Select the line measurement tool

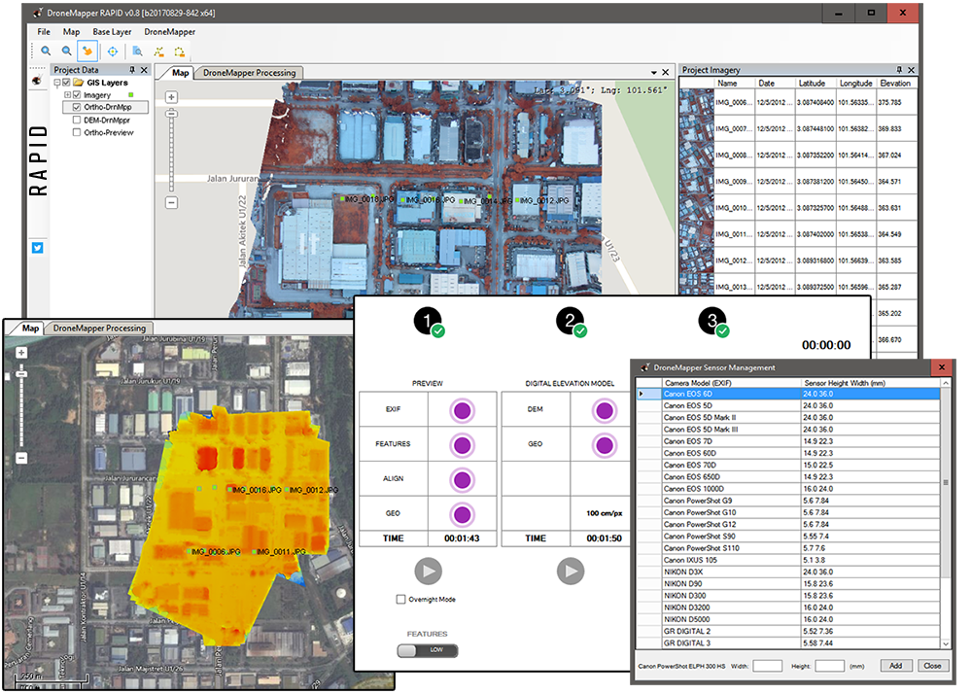[x=158, y=52]
